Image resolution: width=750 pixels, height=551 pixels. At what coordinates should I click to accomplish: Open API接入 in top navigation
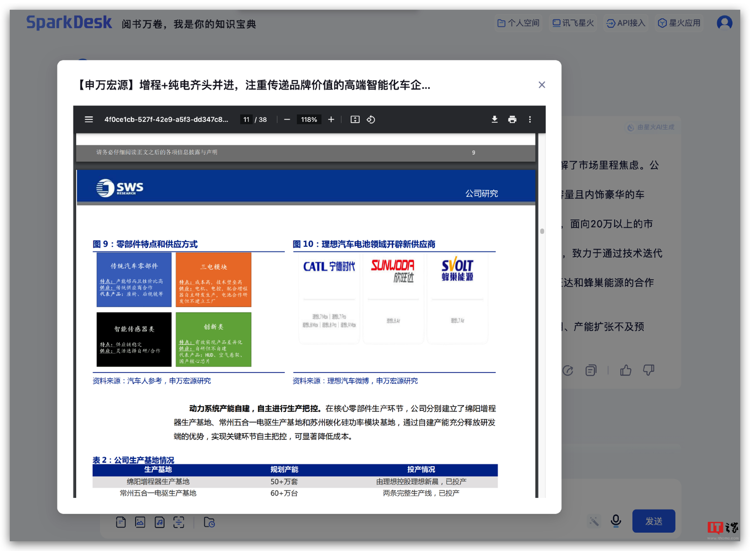coord(626,23)
